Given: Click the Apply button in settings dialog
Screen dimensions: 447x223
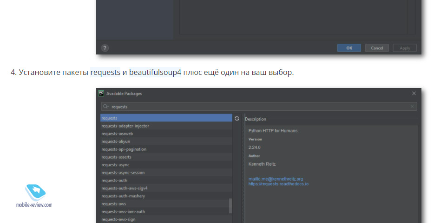Looking at the screenshot, I should (405, 48).
